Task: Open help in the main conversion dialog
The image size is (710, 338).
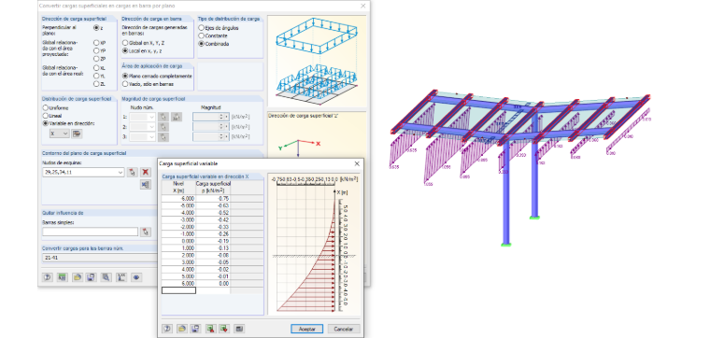Action: click(x=48, y=277)
